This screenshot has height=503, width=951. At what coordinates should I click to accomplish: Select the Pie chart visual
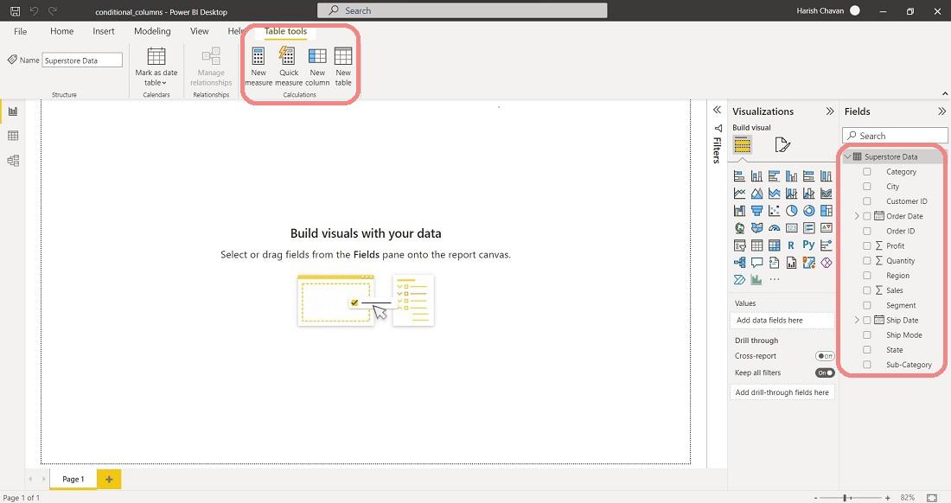pyautogui.click(x=791, y=211)
